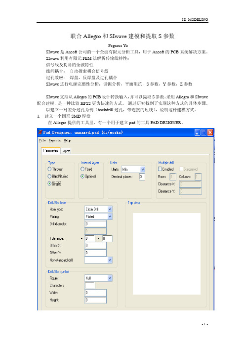Maximize the Pad_Designer window
This screenshot has height=347, width=245.
tap(204, 132)
